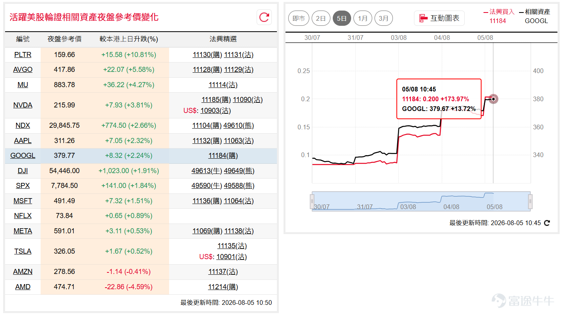Select the 5日 chart range

point(342,18)
